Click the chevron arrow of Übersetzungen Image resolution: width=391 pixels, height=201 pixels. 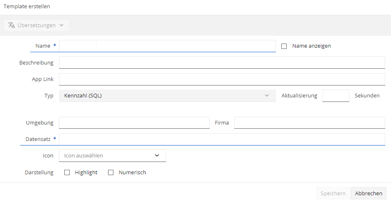pyautogui.click(x=61, y=25)
